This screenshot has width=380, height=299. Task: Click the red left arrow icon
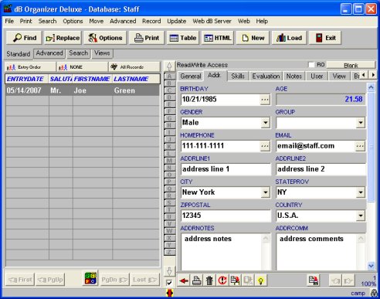pos(184,280)
